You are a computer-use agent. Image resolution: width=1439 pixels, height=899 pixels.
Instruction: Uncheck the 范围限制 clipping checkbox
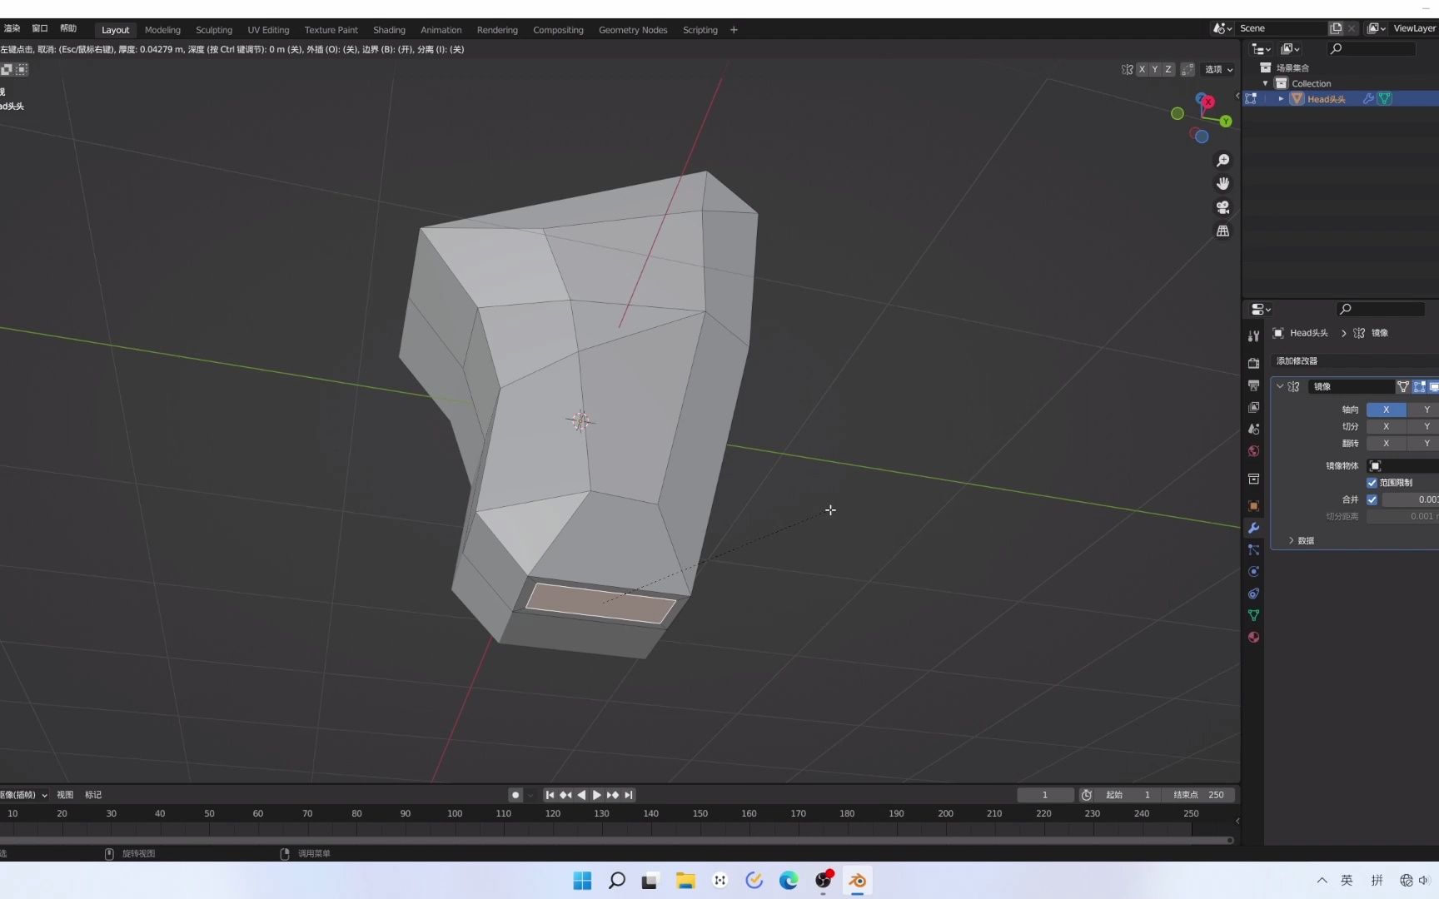(x=1372, y=483)
